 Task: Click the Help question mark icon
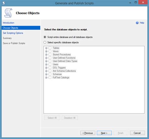[x=137, y=23]
